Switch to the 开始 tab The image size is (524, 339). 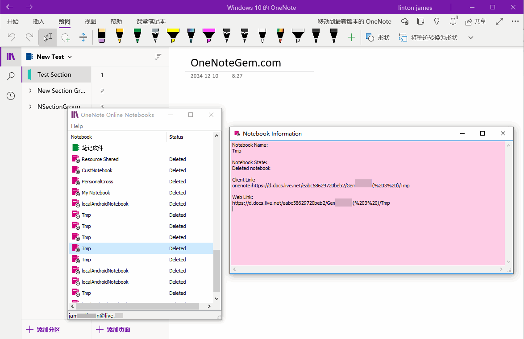pyautogui.click(x=12, y=21)
